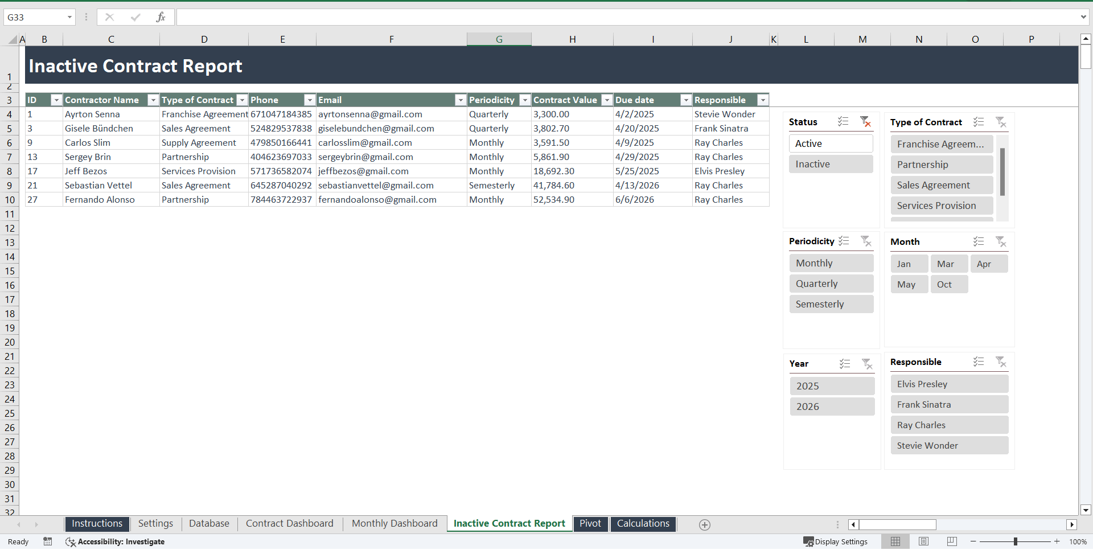
Task: Zoom out with the minus icon
Action: click(973, 541)
